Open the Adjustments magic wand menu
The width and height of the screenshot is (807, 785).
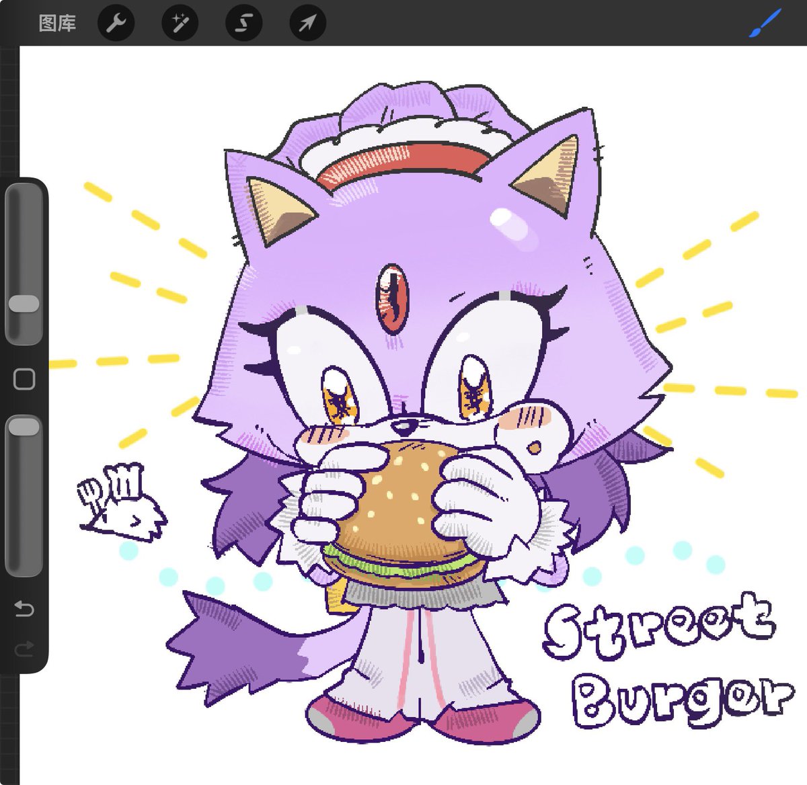(x=180, y=24)
